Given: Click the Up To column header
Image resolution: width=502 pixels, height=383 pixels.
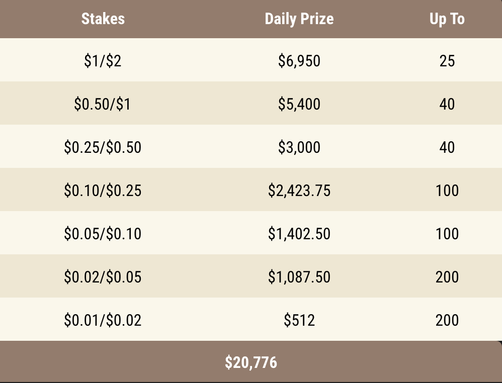Looking at the screenshot, I should click(x=447, y=19).
